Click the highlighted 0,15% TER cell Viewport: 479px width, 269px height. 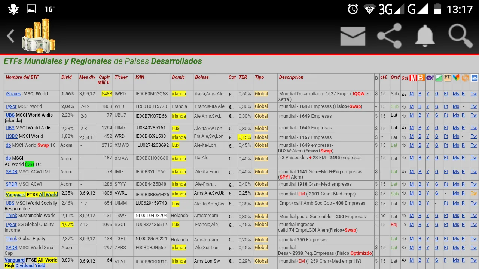pyautogui.click(x=245, y=137)
